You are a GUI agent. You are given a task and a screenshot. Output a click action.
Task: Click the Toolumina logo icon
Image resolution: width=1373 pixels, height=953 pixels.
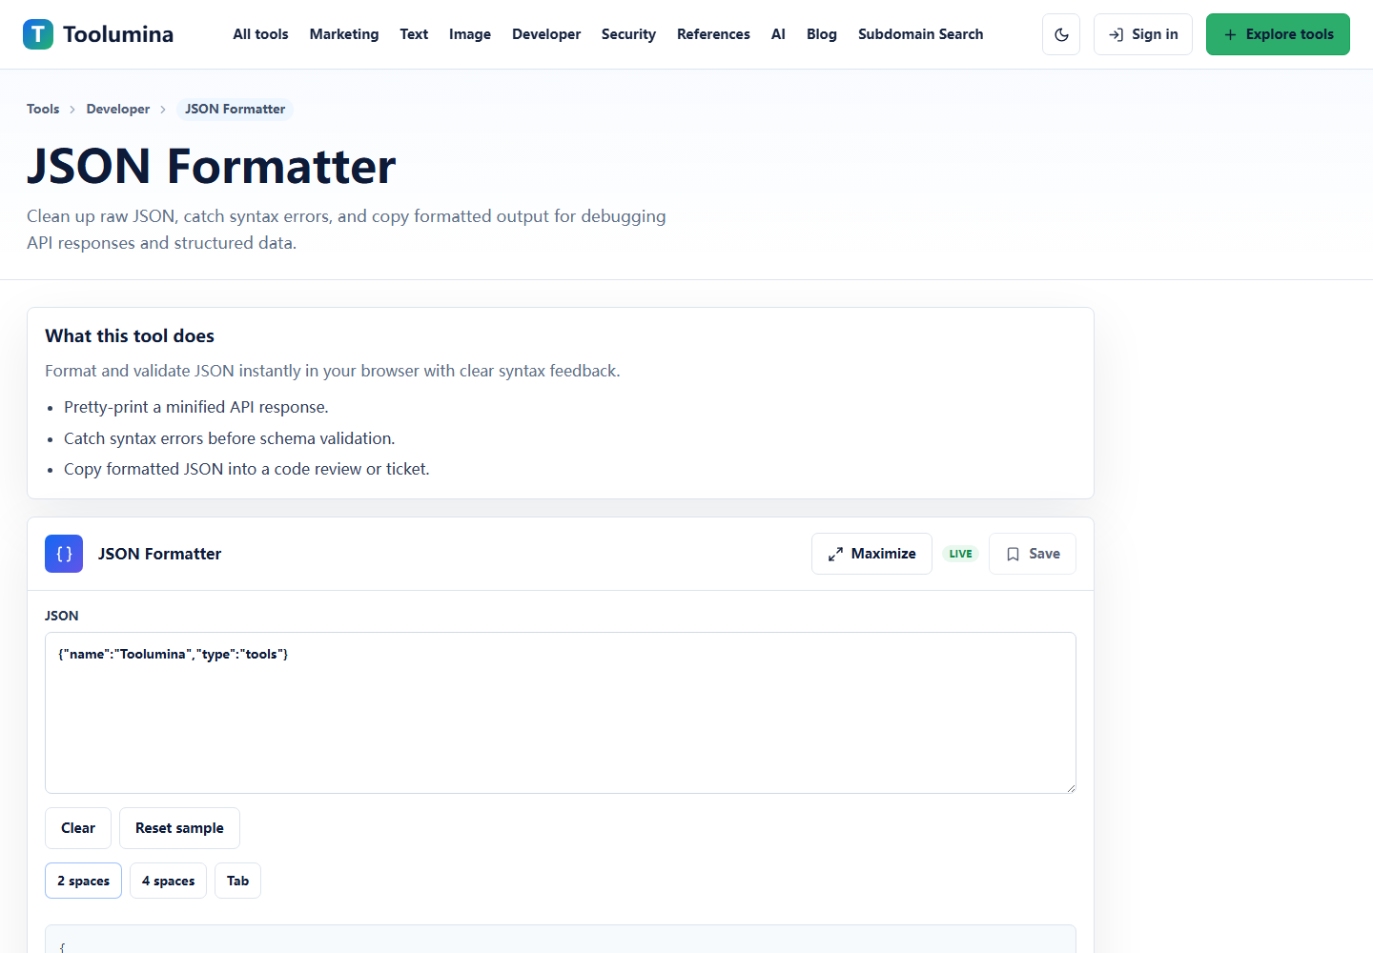point(38,34)
